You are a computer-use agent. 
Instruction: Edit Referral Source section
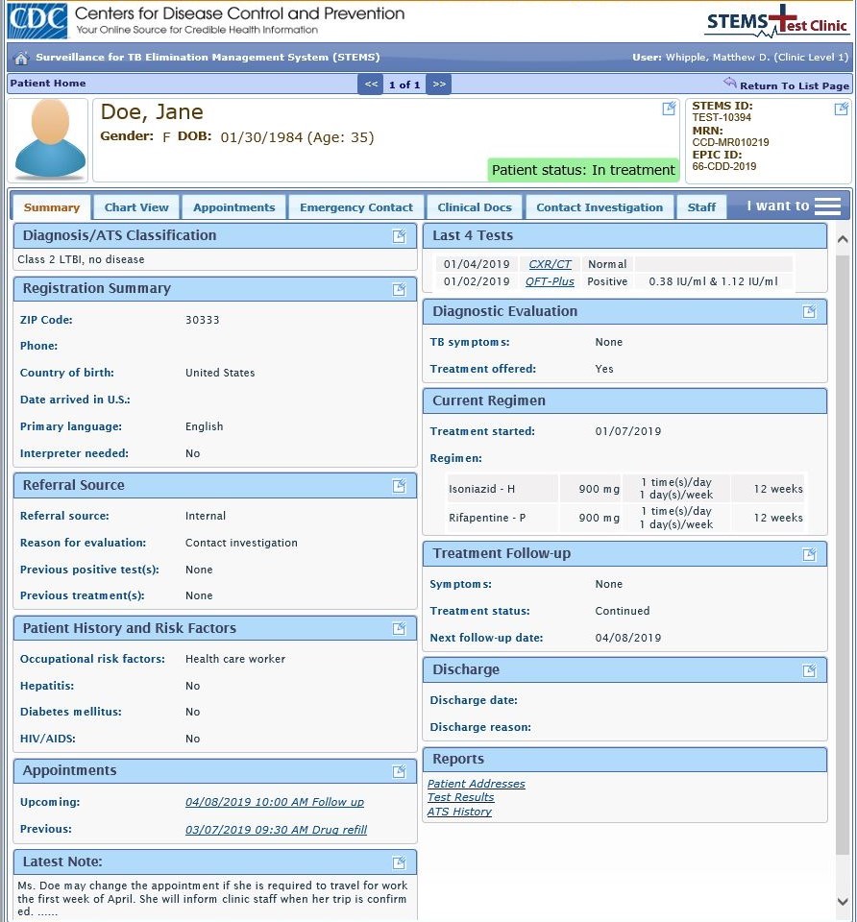click(x=400, y=486)
